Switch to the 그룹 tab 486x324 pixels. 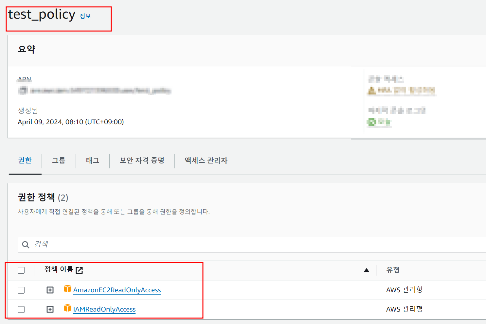point(59,160)
